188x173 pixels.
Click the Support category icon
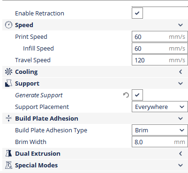(8, 83)
